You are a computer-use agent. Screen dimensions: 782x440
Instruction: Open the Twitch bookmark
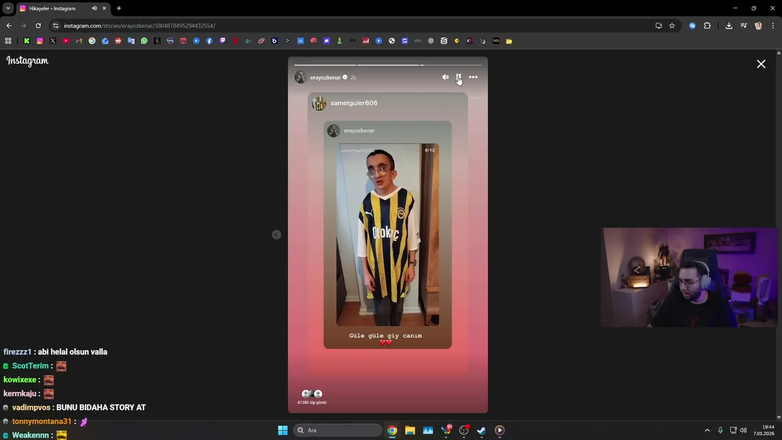222,41
